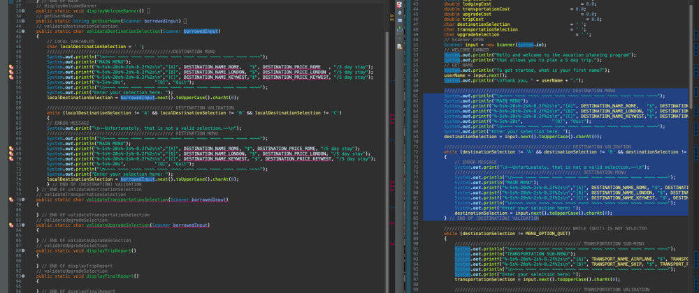Screen dimensions: 699x293
Task: Click "double transportationCost" in right editor
Action: coord(477,9)
